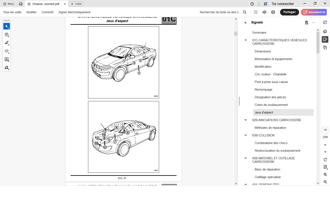Save the document with the floppy icon

(256, 12)
